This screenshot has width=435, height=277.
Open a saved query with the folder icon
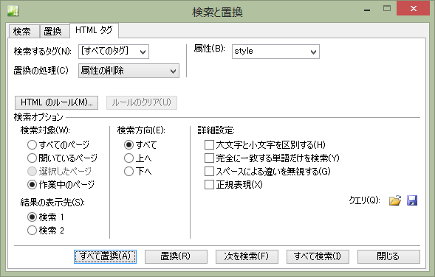coord(395,200)
